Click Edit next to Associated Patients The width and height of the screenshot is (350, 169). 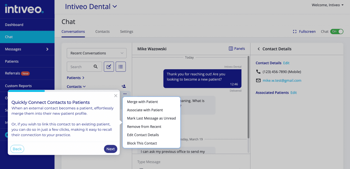pos(293,93)
